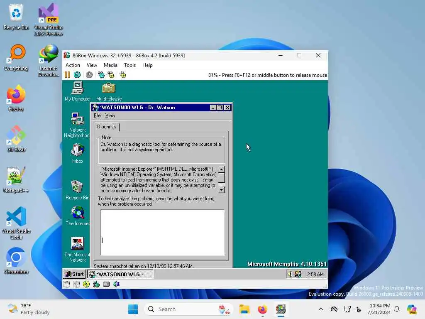Open notifications bell in Windows taskbar
The width and height of the screenshot is (425, 319).
click(x=397, y=309)
